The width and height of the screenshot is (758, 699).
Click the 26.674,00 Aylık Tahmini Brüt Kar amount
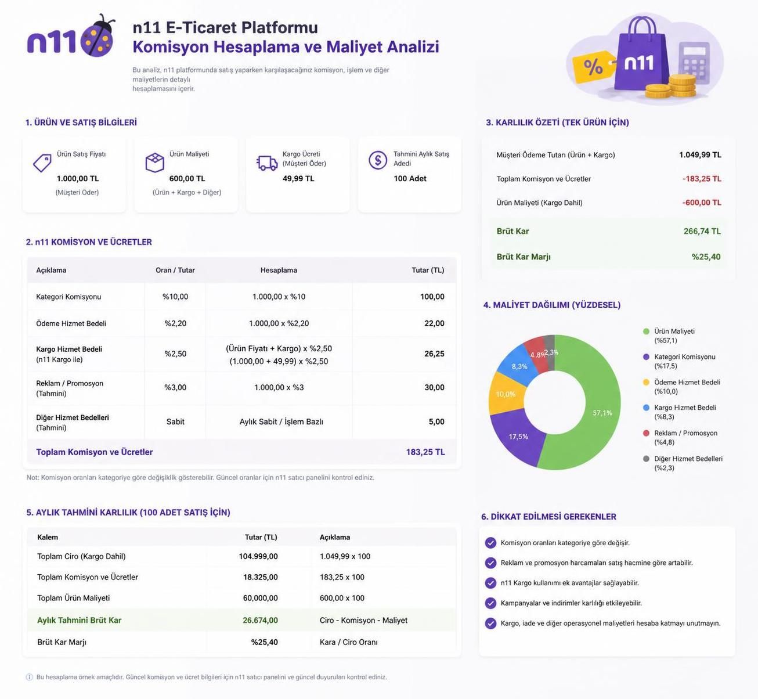261,620
